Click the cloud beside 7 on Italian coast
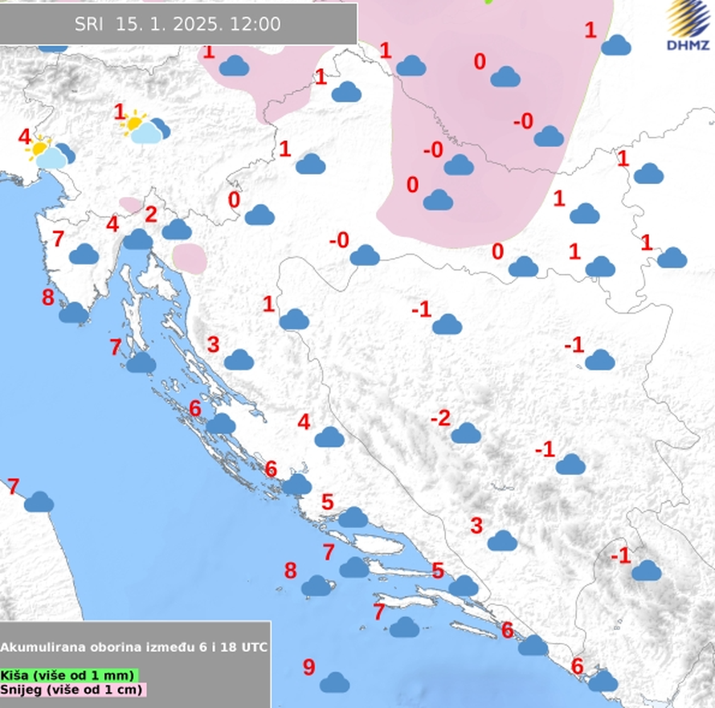Viewport: 715px width, 708px height. pyautogui.click(x=39, y=502)
